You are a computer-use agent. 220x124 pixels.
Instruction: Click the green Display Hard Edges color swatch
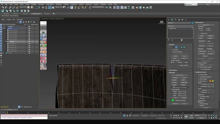pyautogui.click(x=173, y=100)
